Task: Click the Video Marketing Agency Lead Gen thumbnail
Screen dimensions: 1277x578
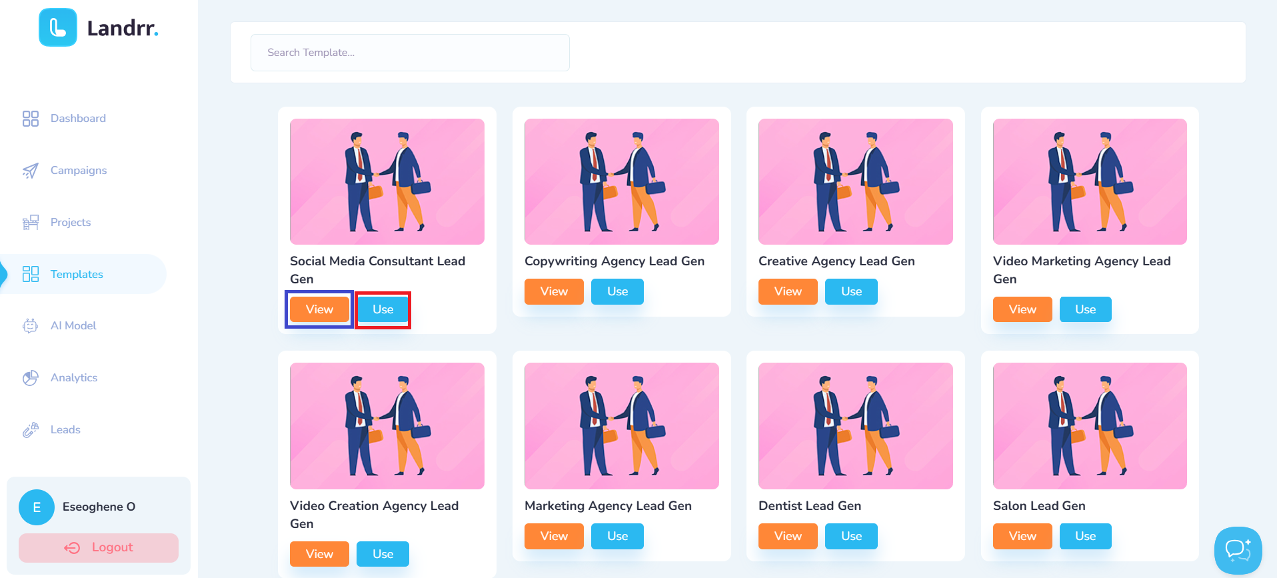Action: tap(1090, 181)
